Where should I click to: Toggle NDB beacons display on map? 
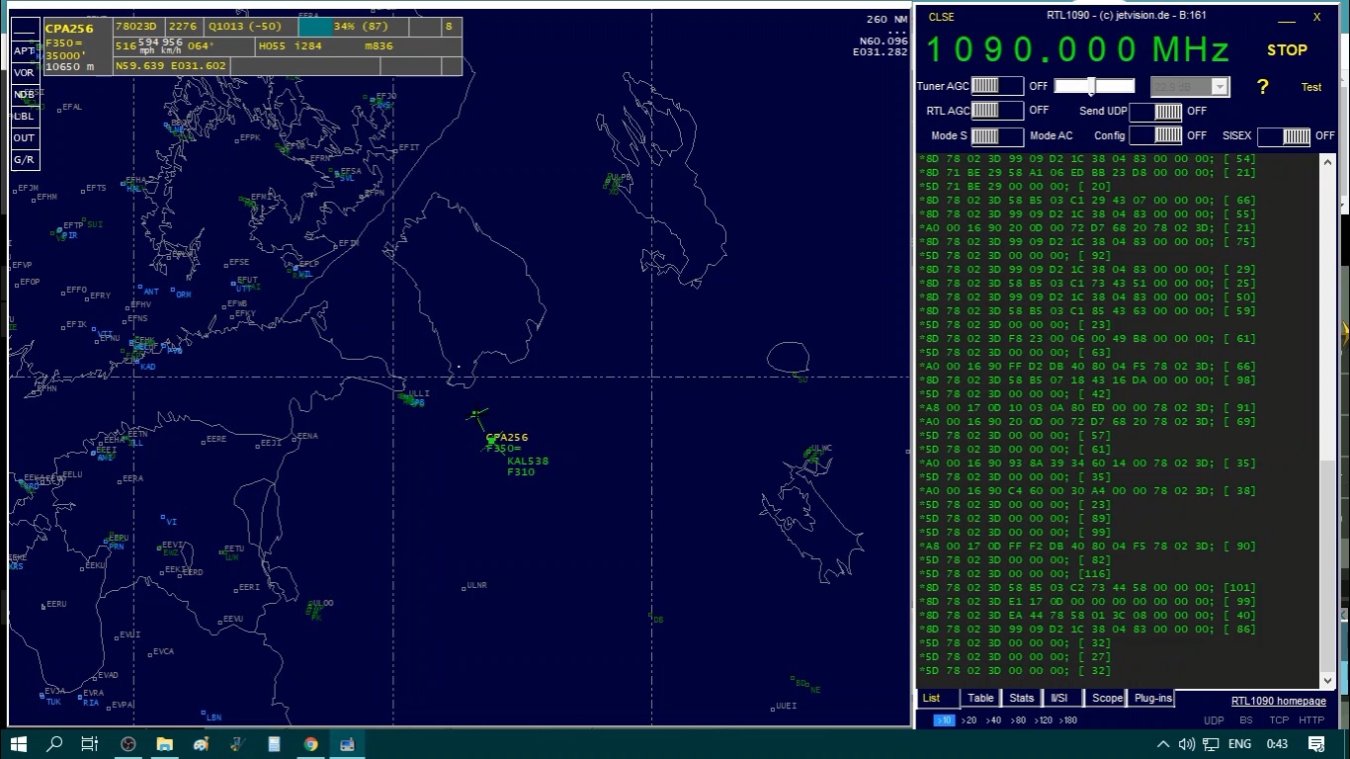[x=24, y=95]
